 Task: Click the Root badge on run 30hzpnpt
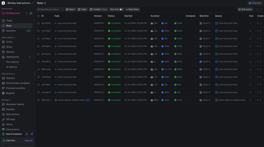(x=88, y=100)
